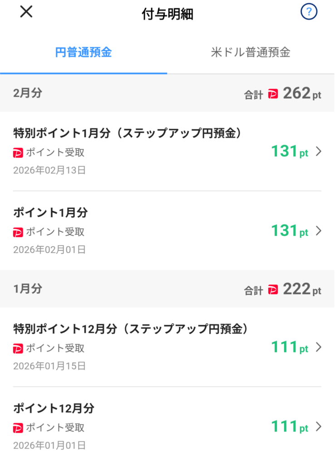Expand 特別ポイント12月分 details via chevron
Screen dimensions: 335x465
coord(318,347)
